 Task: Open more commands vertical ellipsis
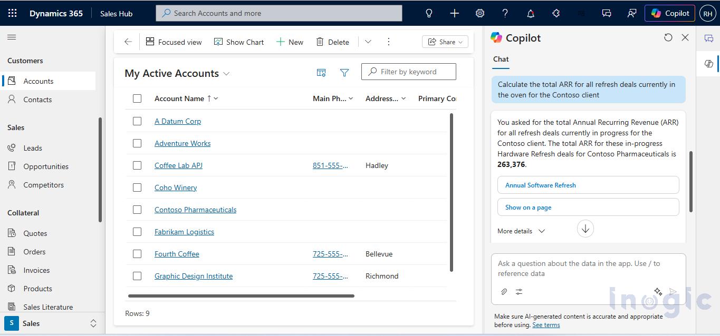coord(388,42)
